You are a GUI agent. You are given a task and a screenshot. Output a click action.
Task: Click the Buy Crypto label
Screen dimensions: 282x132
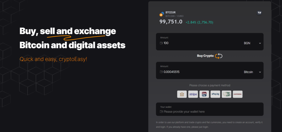point(205,56)
